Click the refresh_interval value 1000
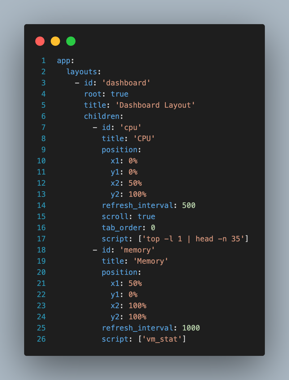The image size is (289, 380). pos(191,328)
